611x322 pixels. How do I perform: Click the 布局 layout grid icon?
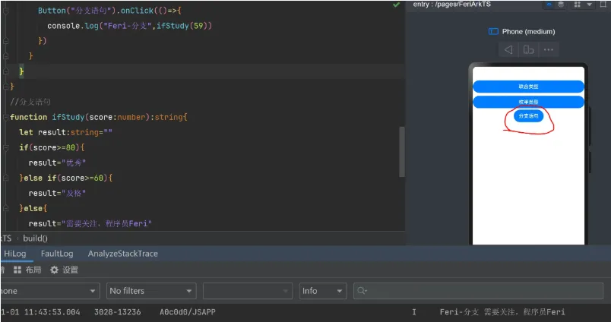pos(17,270)
